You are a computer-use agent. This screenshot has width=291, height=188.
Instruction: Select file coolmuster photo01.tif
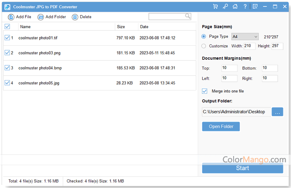click(38, 38)
